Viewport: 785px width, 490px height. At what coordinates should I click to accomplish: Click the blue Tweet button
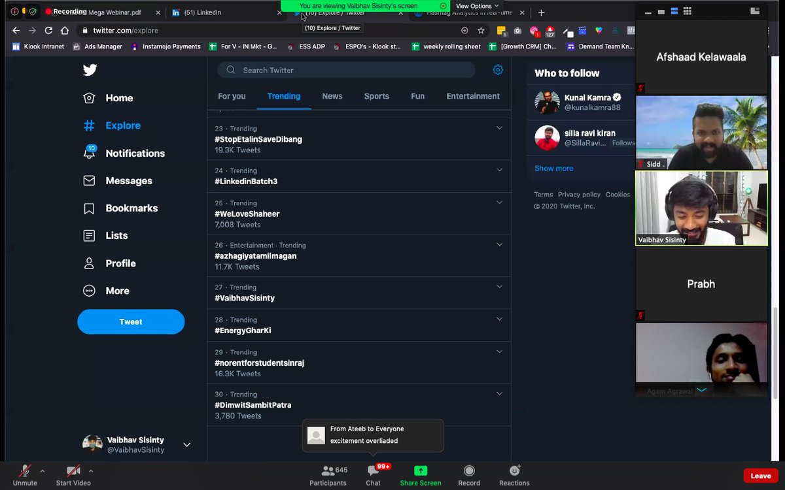tap(131, 321)
